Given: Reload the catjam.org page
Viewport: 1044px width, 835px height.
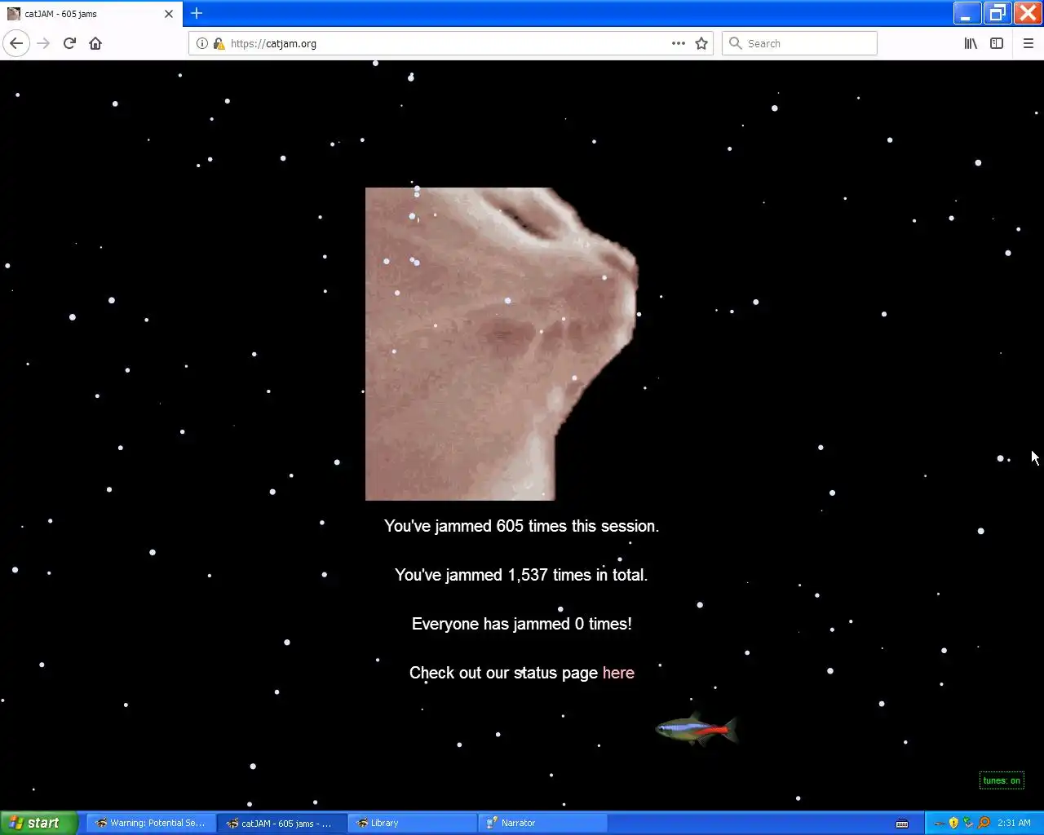Looking at the screenshot, I should [x=69, y=43].
